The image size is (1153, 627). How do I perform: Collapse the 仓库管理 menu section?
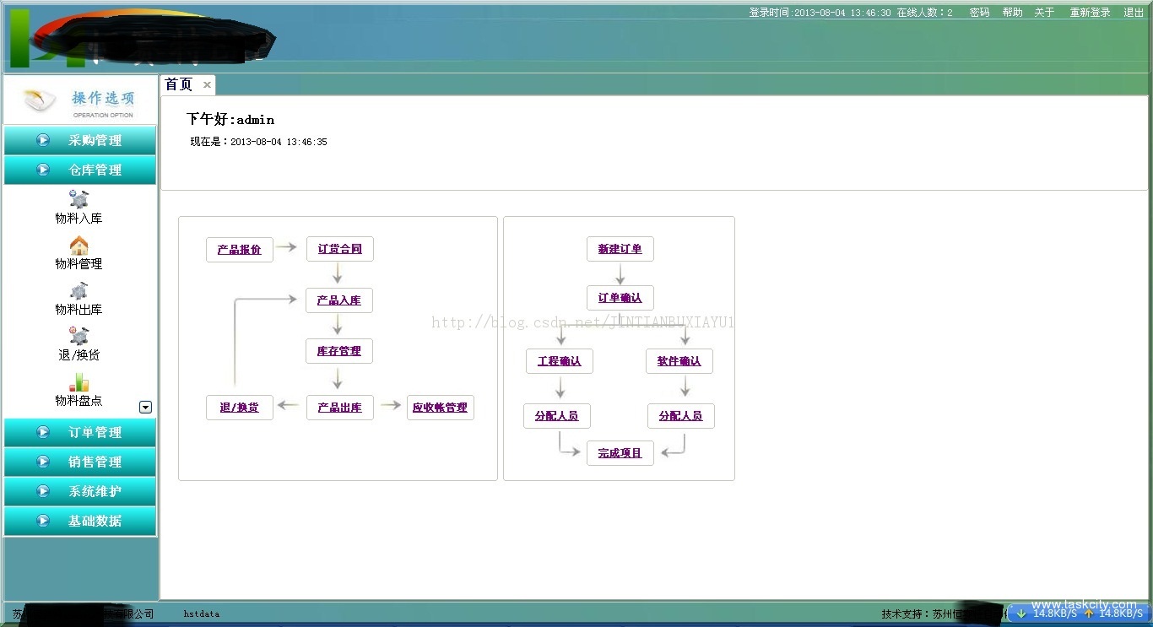tap(80, 170)
